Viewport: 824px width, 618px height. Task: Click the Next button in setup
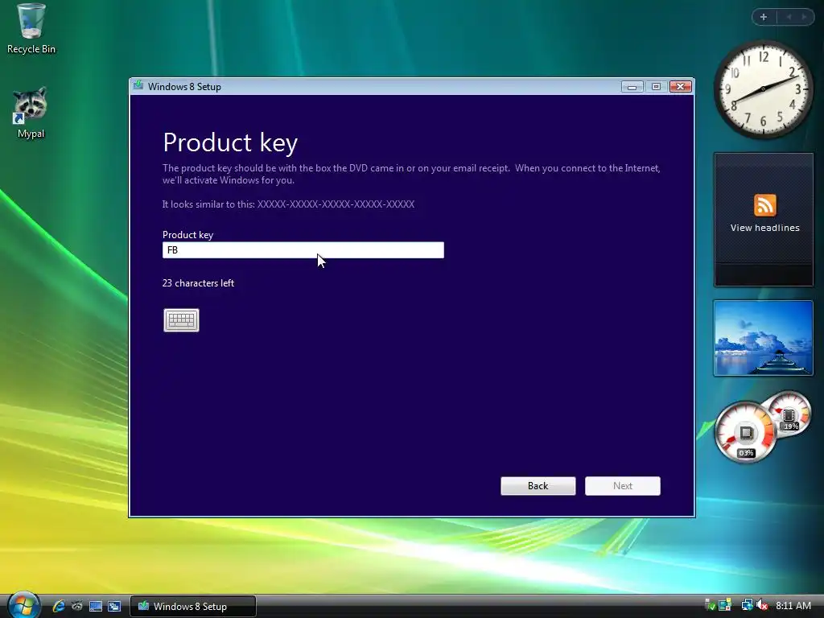coord(623,486)
